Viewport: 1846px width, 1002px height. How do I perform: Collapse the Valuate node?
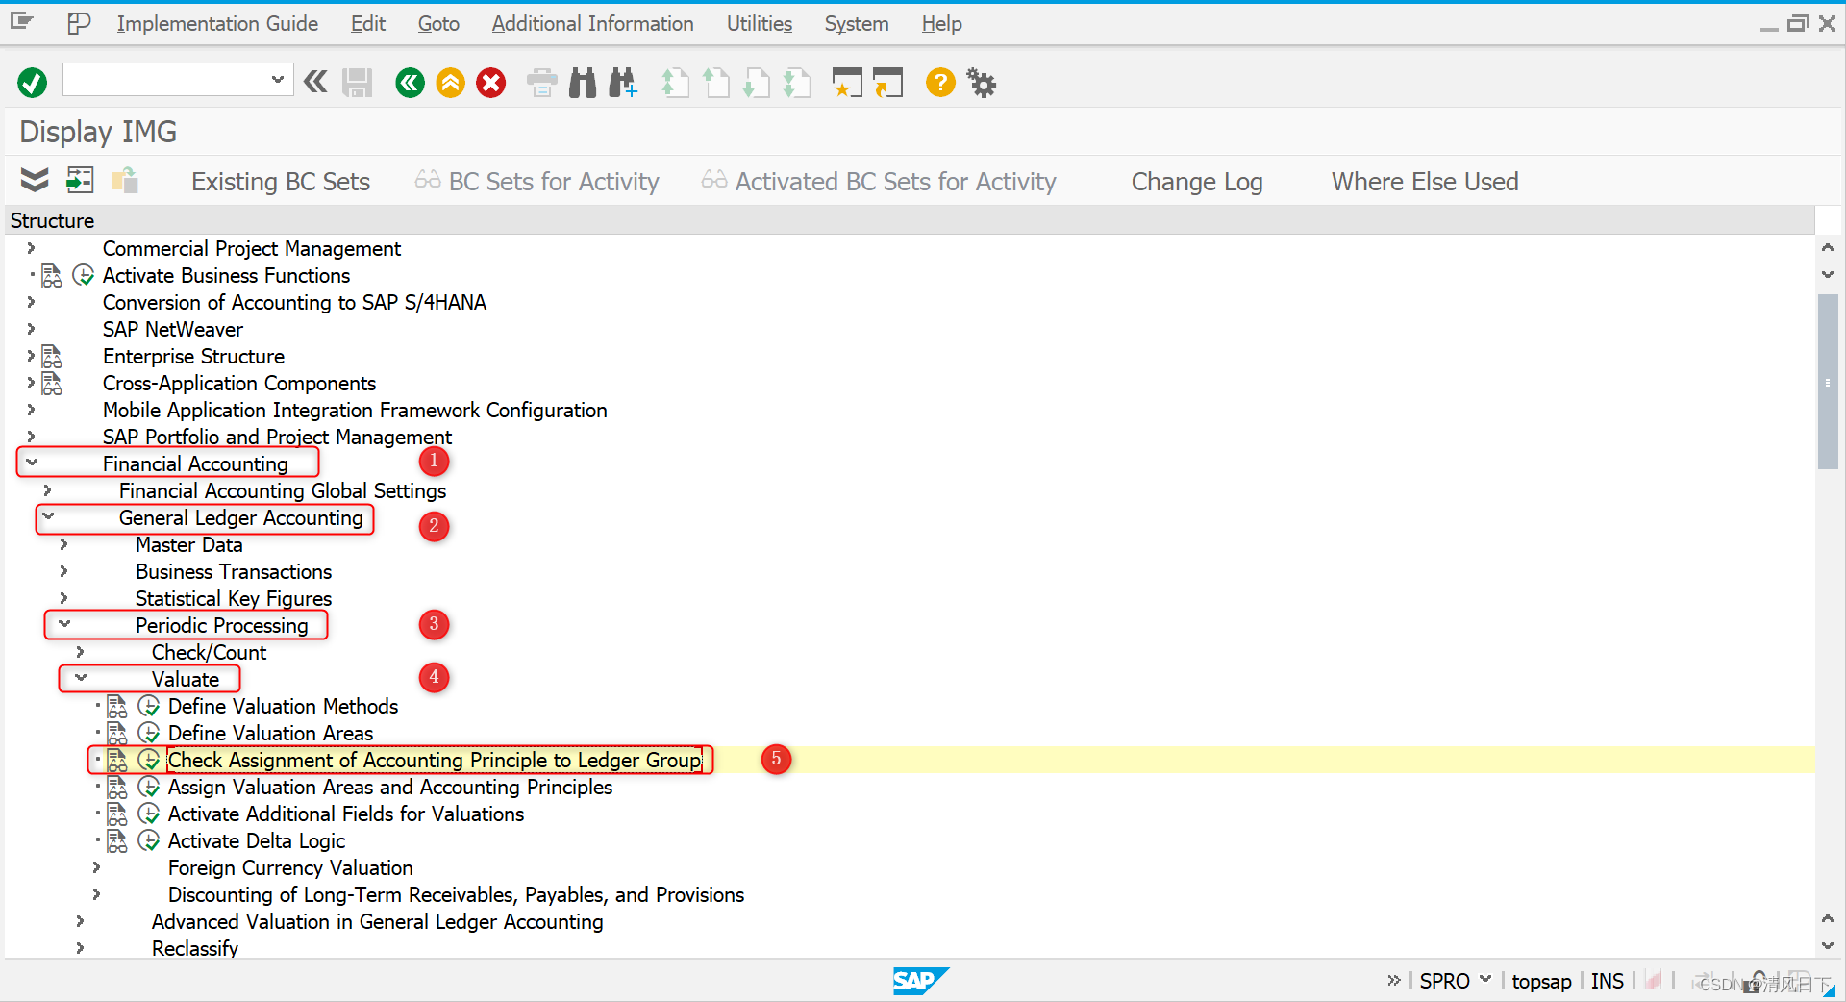pos(81,679)
